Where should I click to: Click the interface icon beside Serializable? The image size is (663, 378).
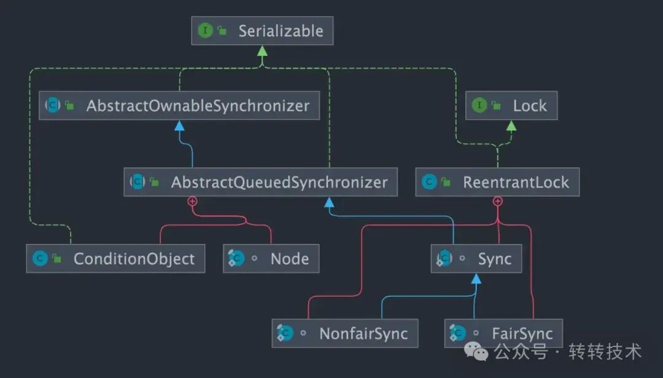(x=206, y=31)
